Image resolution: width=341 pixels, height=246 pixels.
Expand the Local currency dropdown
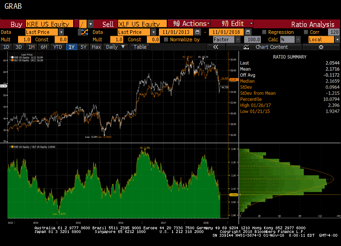point(337,39)
